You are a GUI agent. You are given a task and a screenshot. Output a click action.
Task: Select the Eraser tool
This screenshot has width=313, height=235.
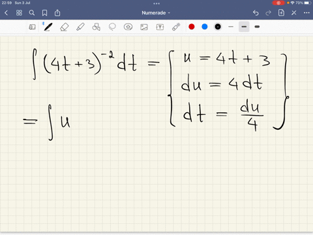64,27
